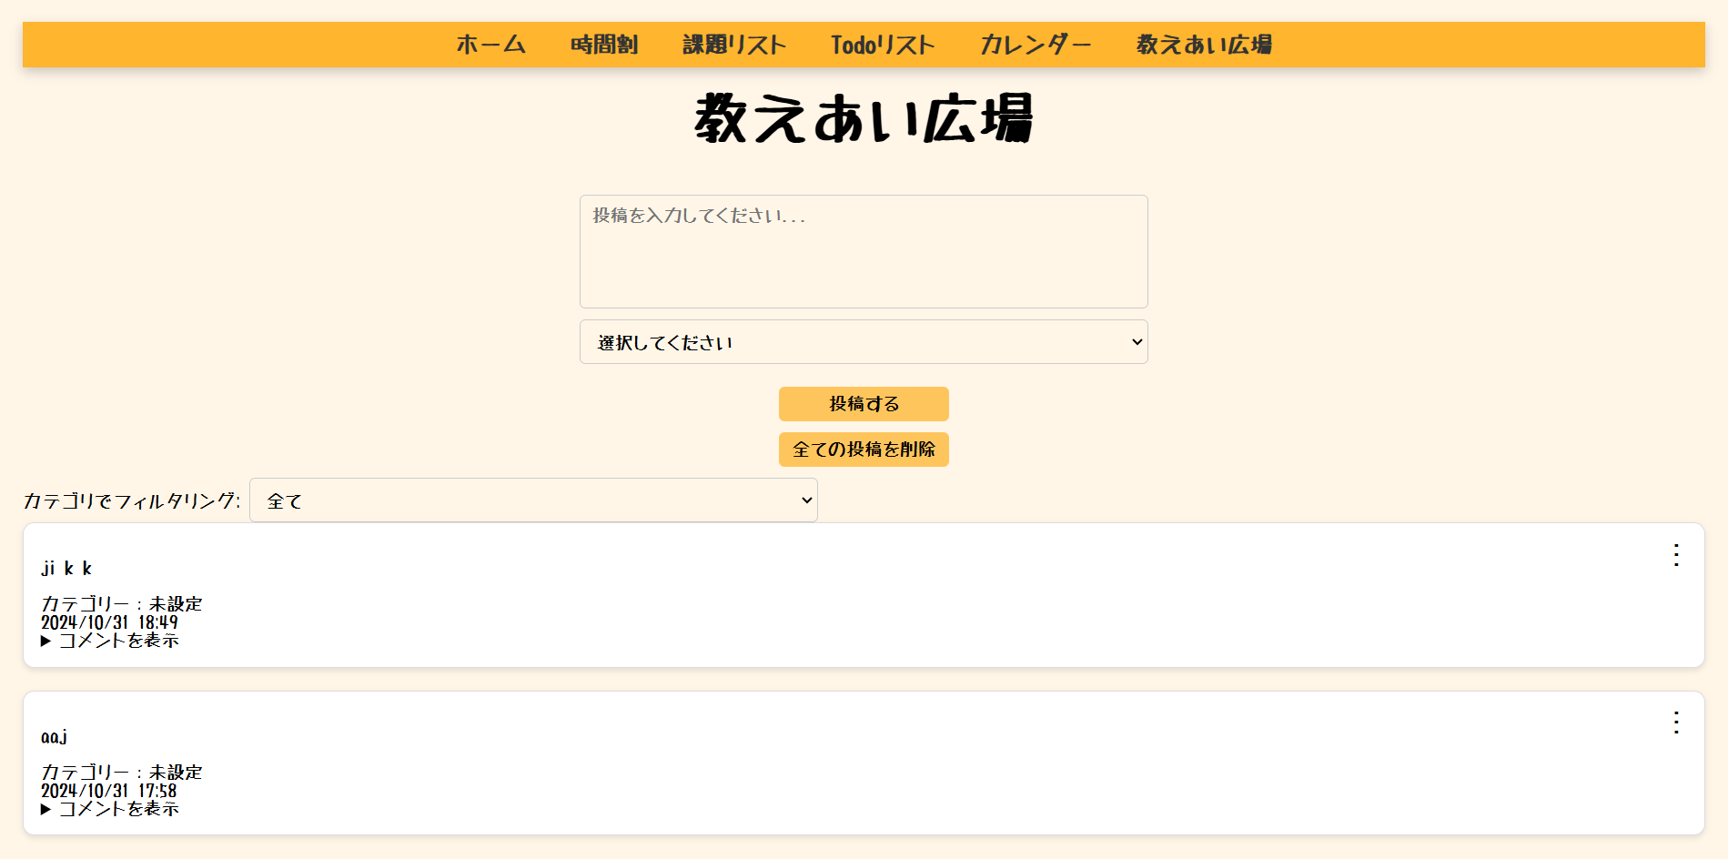Click the カテゴリー：未設定 label on aaj post
This screenshot has height=859, width=1728.
click(123, 772)
